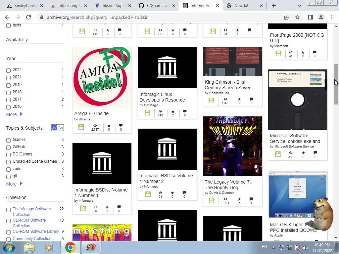
Task: Check the 2017 year filter
Action: 8,100
